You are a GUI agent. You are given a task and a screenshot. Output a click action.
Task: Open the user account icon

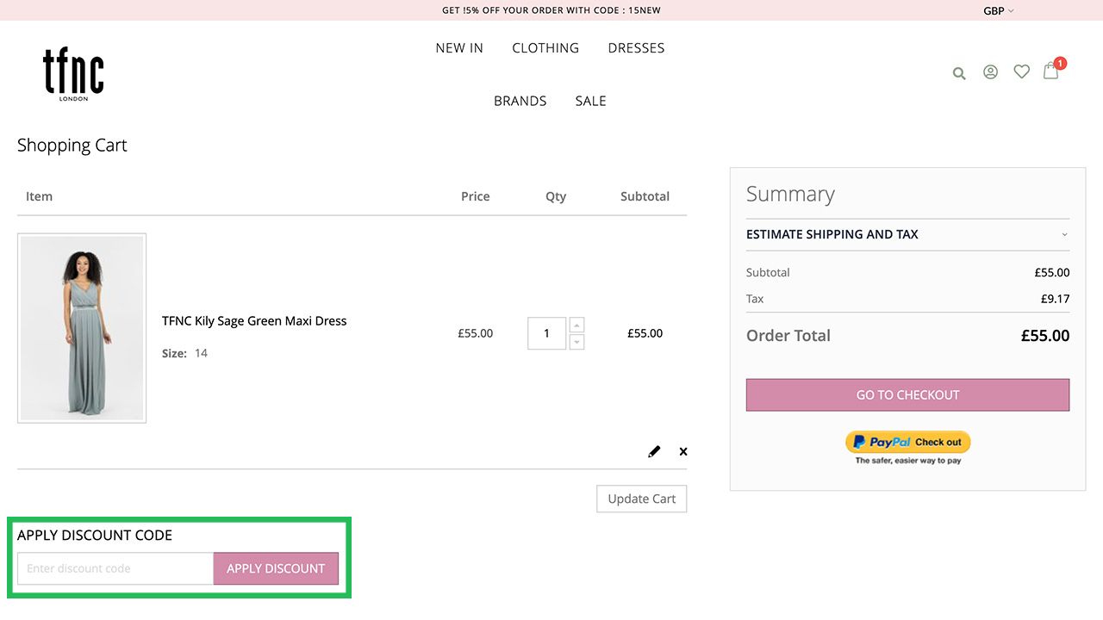pos(991,72)
